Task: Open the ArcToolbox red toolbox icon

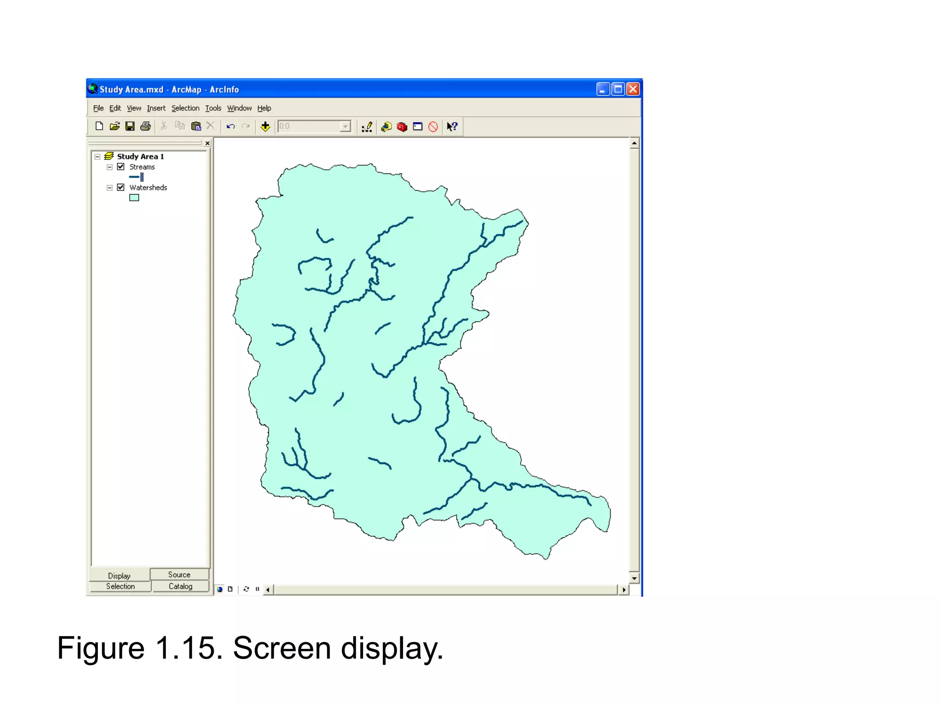Action: click(402, 127)
